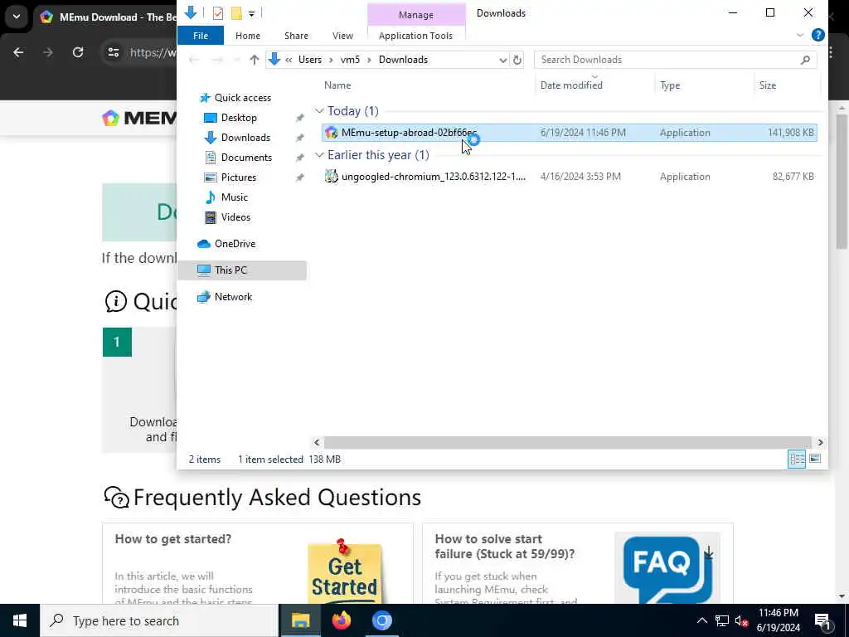Select the MEmu-setup-abroad installer file
This screenshot has width=849, height=637.
coord(569,133)
